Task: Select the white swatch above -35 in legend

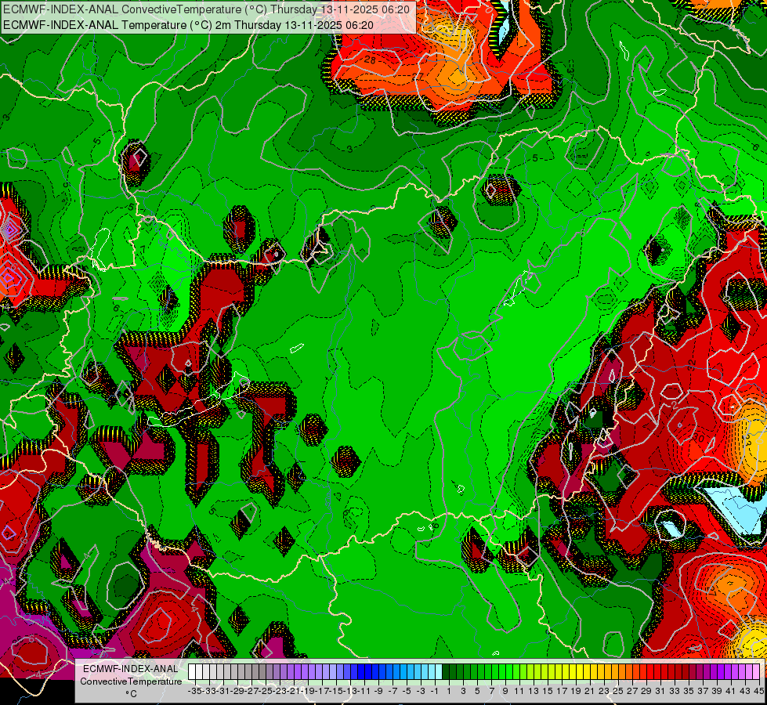Action: (192, 672)
